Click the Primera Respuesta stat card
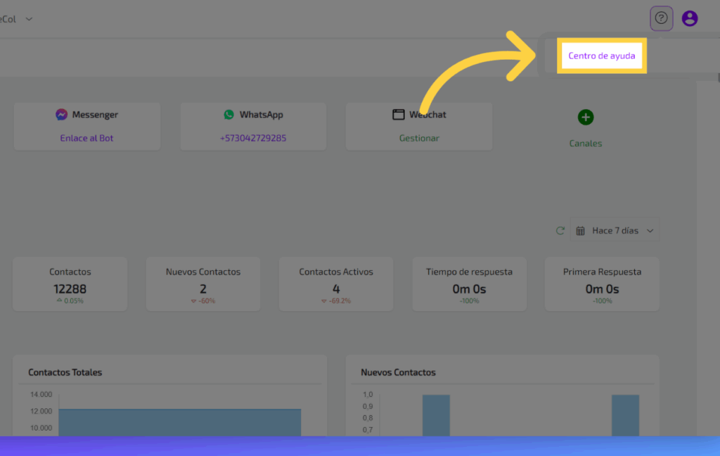 click(x=602, y=284)
